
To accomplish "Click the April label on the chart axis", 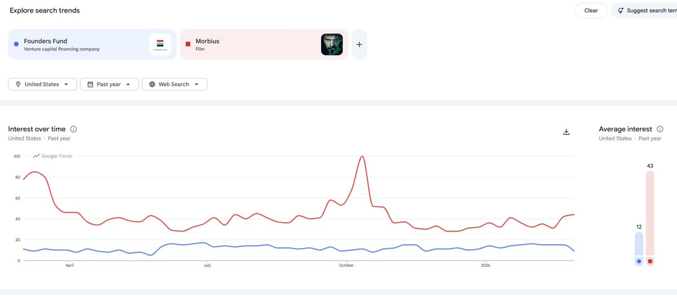I will pyautogui.click(x=69, y=264).
